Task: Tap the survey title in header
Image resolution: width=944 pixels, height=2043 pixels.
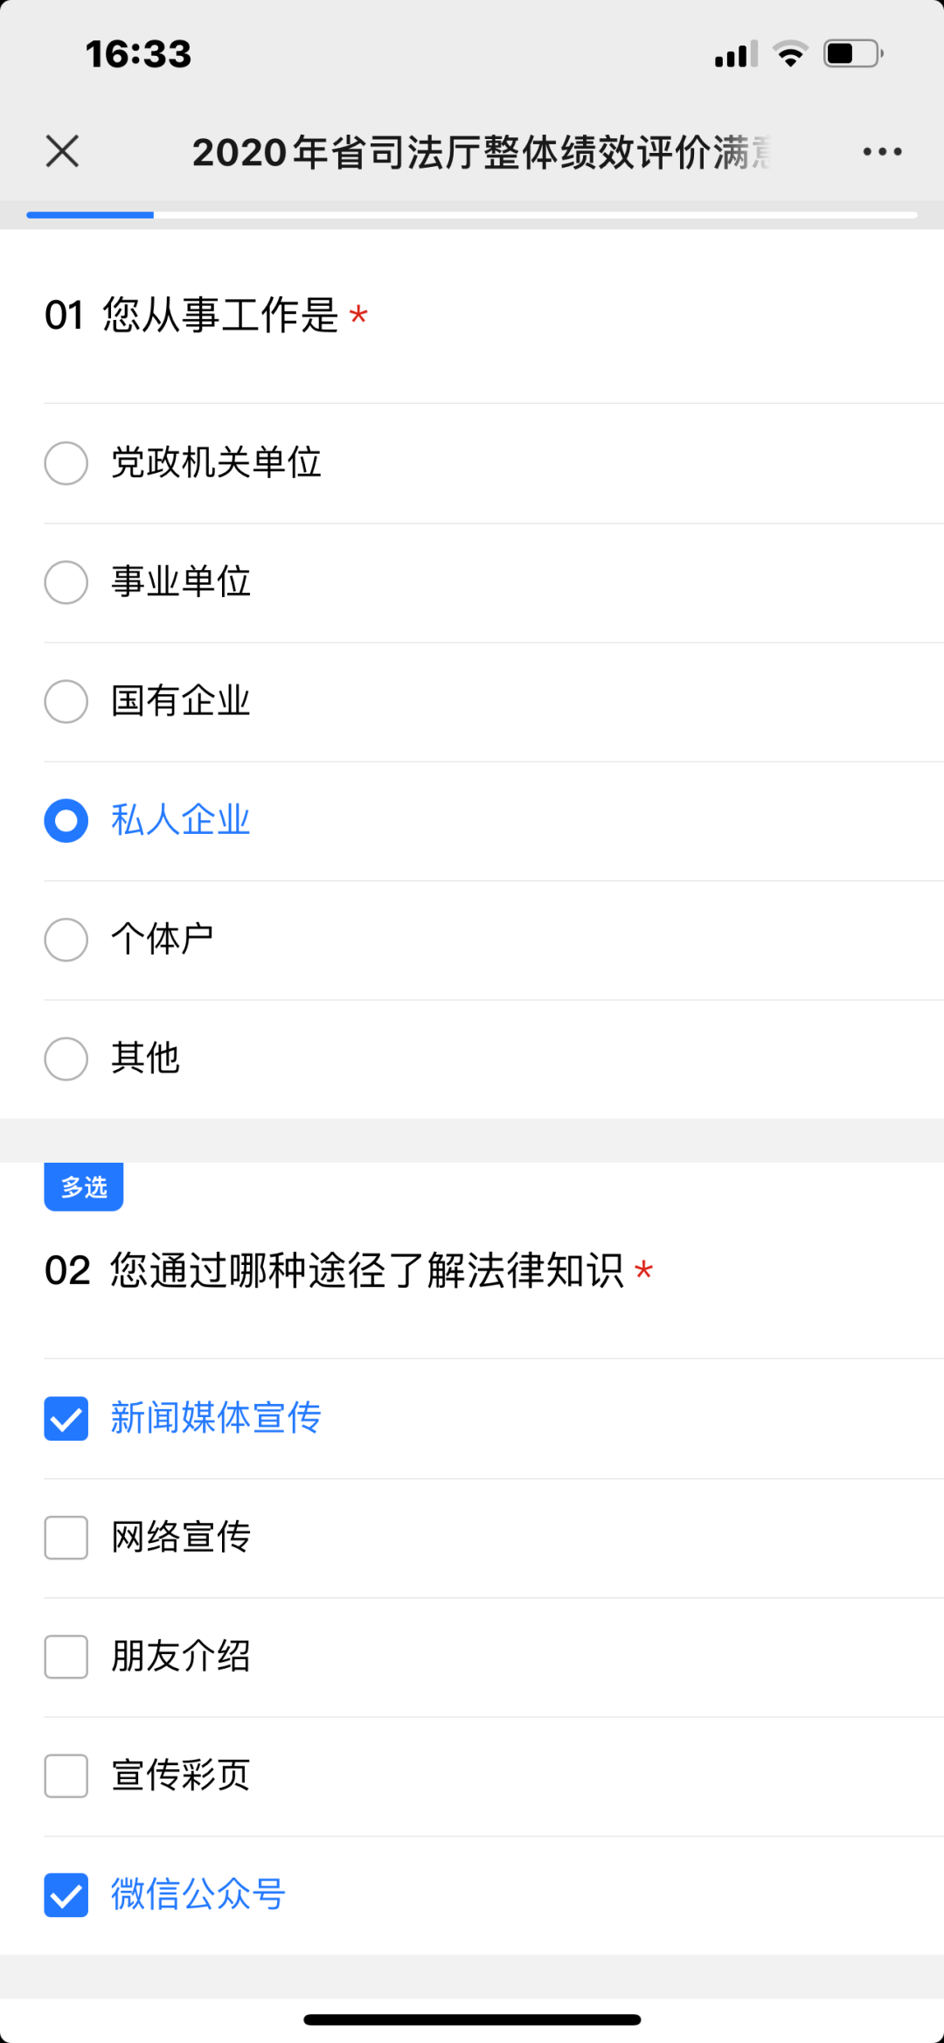Action: point(481,152)
